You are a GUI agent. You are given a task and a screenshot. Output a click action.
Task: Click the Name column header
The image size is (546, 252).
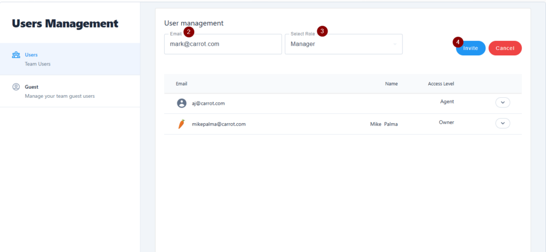point(391,84)
